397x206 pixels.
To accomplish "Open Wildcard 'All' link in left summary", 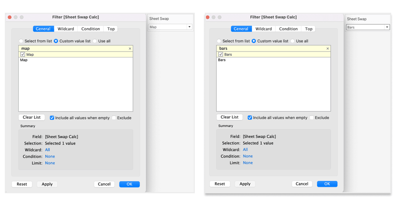I will 47,150.
